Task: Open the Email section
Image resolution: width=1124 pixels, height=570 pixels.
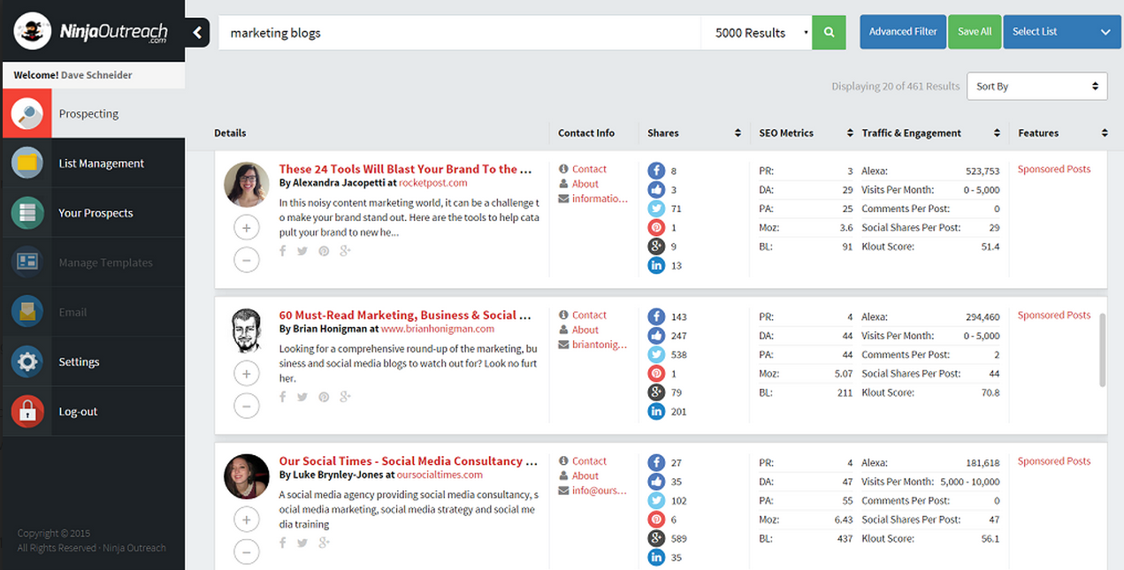Action: [93, 312]
